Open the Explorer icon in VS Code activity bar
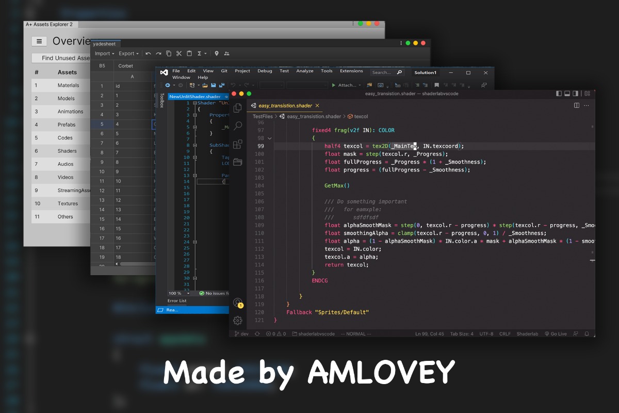The height and width of the screenshot is (413, 619). [238, 108]
